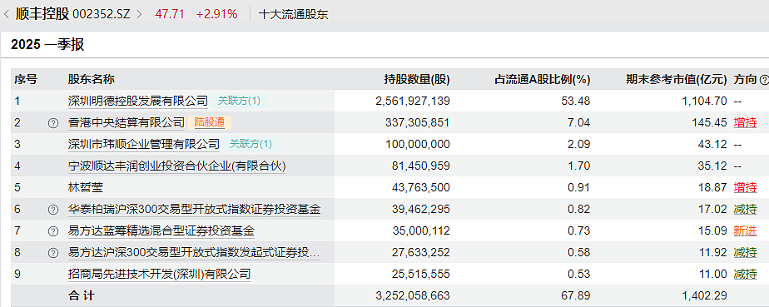Click 减持 in 华泰柏瑞沪深300 row
769x307 pixels.
point(745,210)
